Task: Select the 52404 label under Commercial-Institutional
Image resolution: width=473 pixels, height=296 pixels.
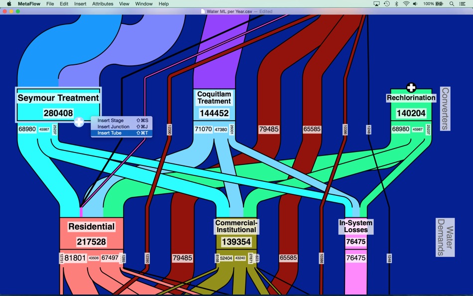Action: click(x=226, y=258)
